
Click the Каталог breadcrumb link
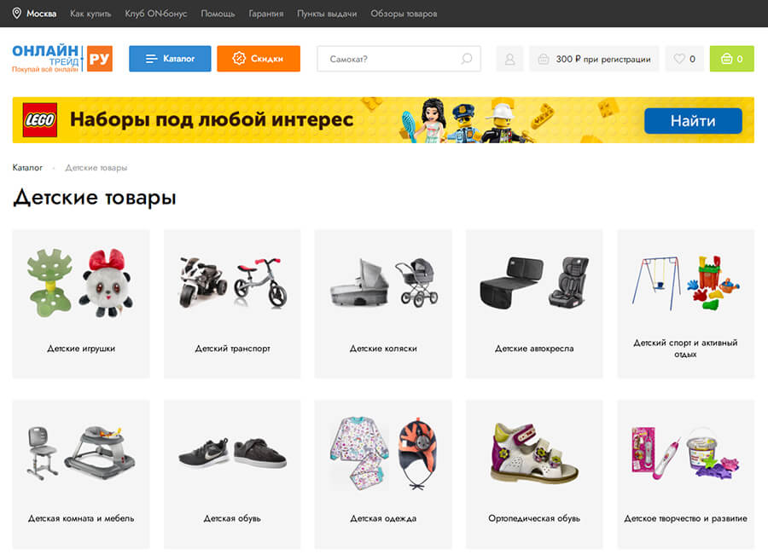[27, 168]
